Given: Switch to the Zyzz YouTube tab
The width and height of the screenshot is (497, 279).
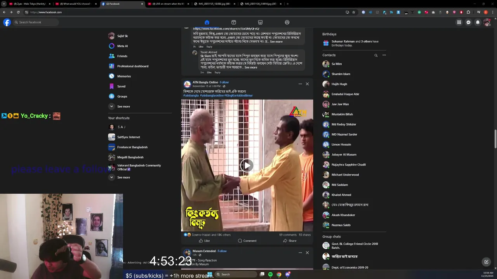Looking at the screenshot, I should (x=30, y=4).
